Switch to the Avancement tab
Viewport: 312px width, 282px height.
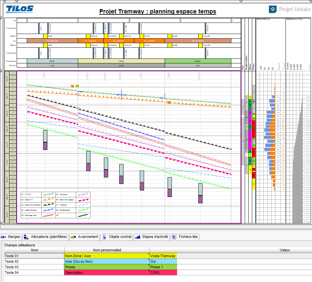tap(85, 237)
